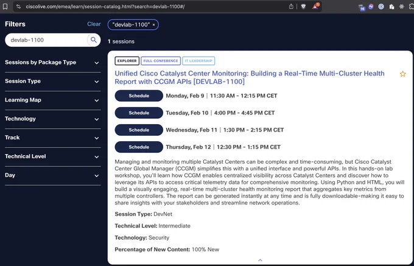
Task: Click the "1:30 PM - 2:15 PM CET" time
Action: coord(253,130)
